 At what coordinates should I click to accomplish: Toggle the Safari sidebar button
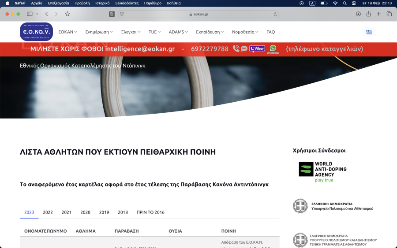pyautogui.click(x=30, y=14)
